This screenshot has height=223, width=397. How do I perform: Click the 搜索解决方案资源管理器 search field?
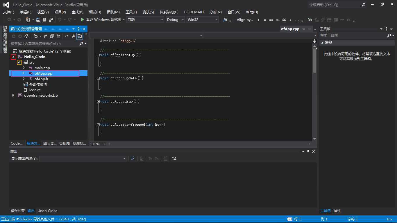point(44,44)
